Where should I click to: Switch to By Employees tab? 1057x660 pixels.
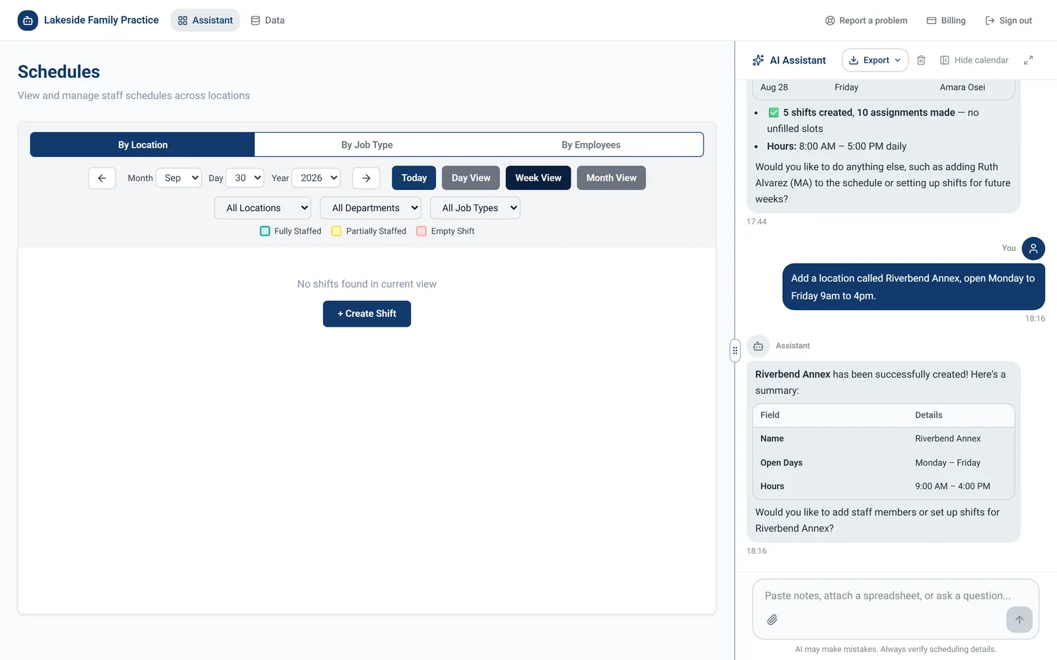(591, 145)
